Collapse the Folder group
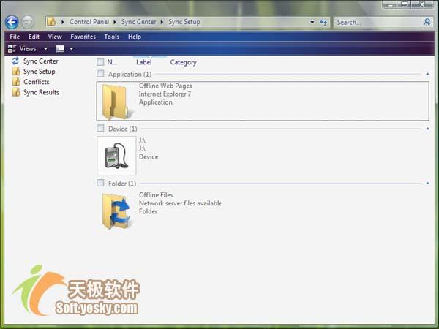439x329 pixels. pyautogui.click(x=427, y=184)
